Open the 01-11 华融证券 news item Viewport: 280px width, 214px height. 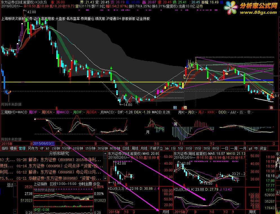pos(59,178)
